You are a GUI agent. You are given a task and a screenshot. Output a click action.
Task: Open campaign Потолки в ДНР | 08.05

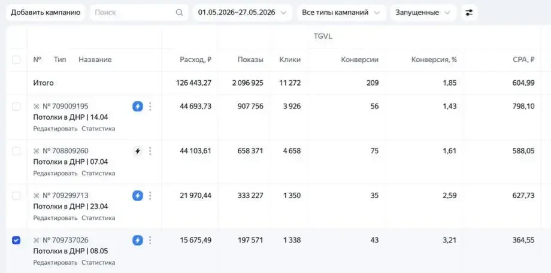71,251
